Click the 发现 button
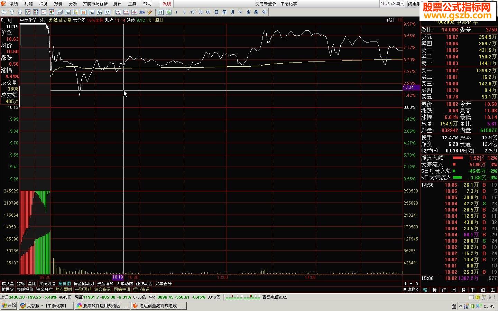498x311 pixels. (x=167, y=4)
